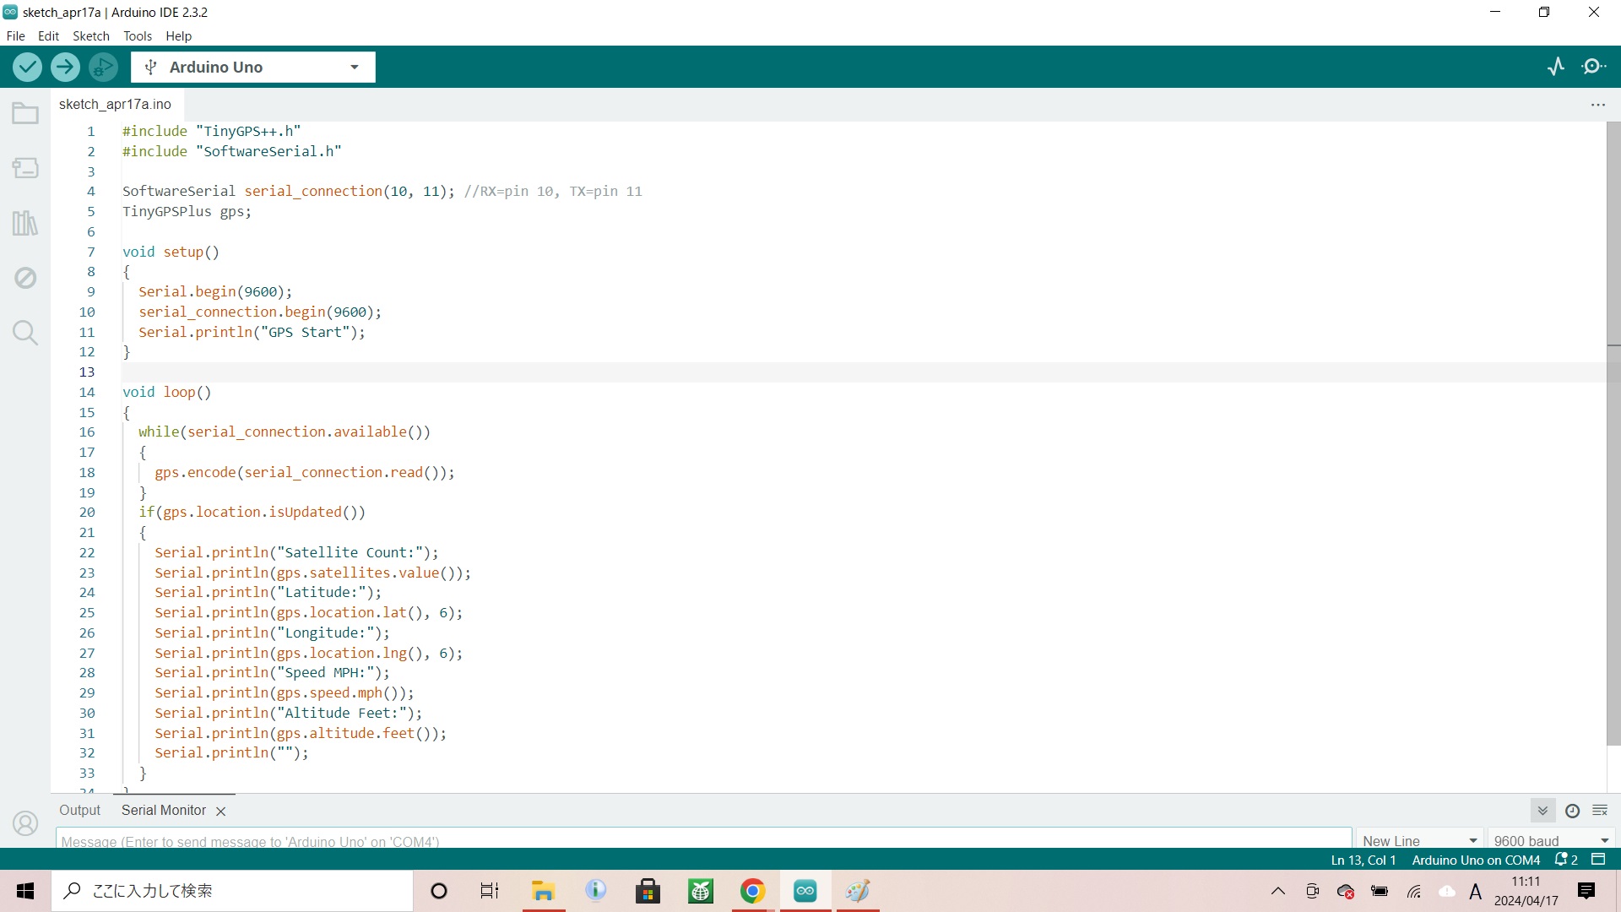The height and width of the screenshot is (912, 1621).
Task: Open the 9600 baud rate dropdown
Action: click(x=1552, y=841)
